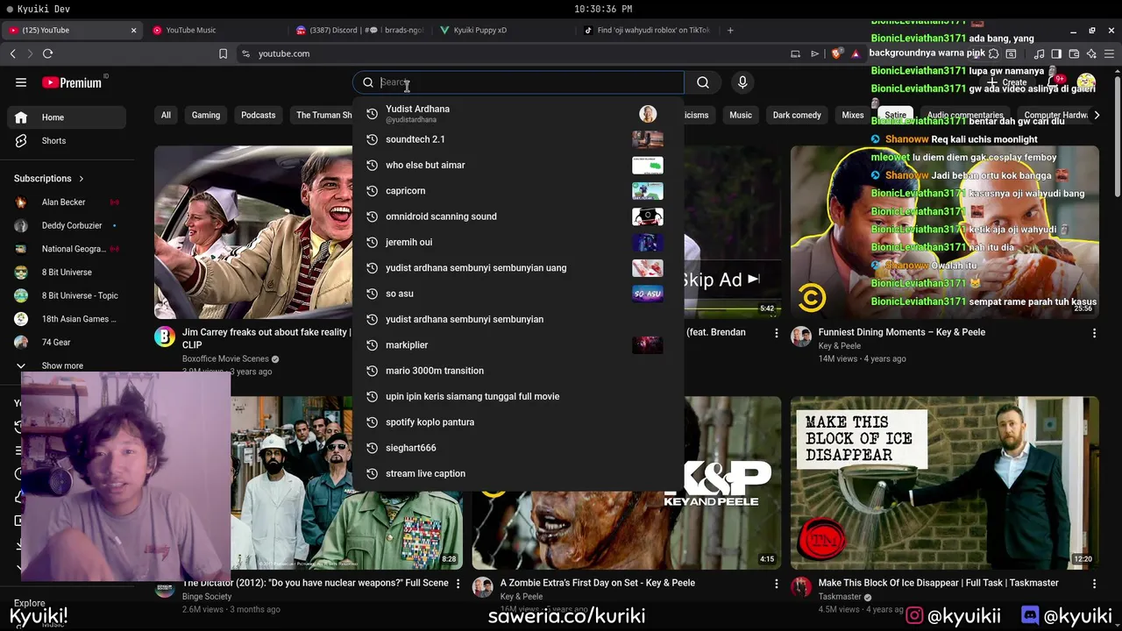Click Boxoffice Movie Scenes channel avatar
The width and height of the screenshot is (1122, 631).
click(165, 337)
